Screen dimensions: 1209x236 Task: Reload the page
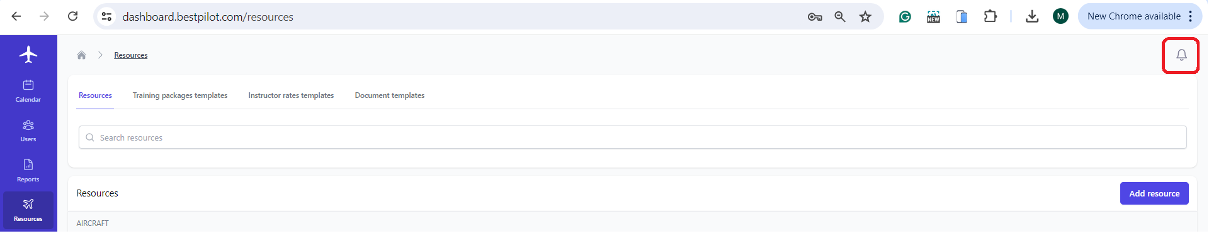tap(73, 16)
